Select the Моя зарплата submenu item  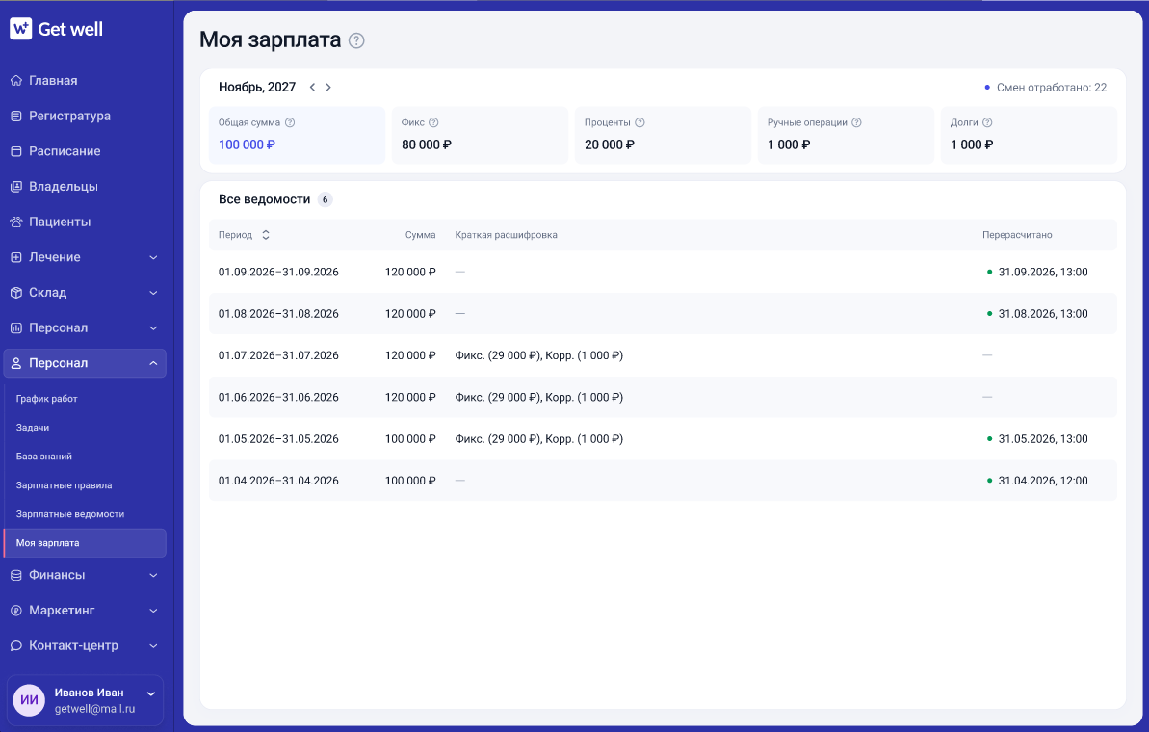point(85,543)
